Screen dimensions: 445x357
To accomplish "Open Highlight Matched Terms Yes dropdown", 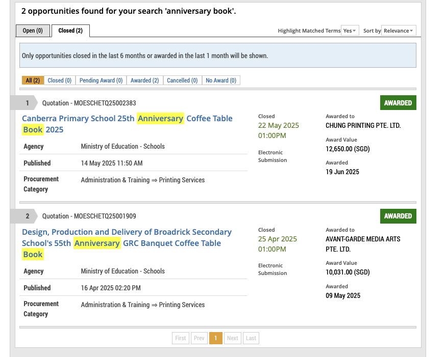I will coord(350,31).
